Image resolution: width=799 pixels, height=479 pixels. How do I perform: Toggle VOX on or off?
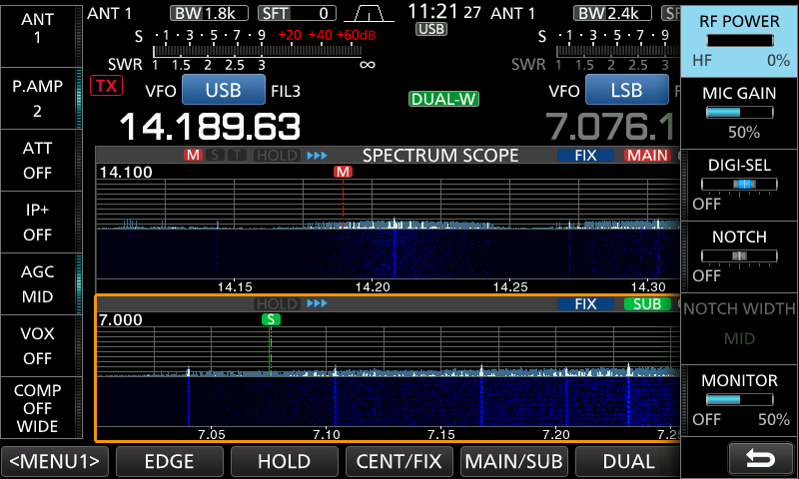click(38, 345)
